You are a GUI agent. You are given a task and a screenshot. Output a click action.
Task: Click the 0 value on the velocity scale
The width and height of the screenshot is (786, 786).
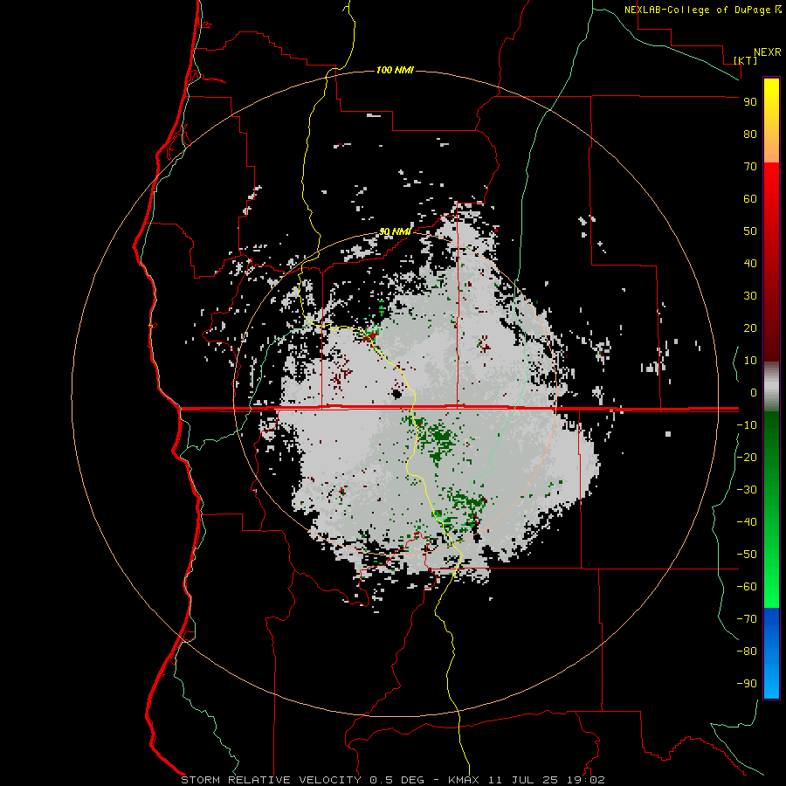click(754, 392)
